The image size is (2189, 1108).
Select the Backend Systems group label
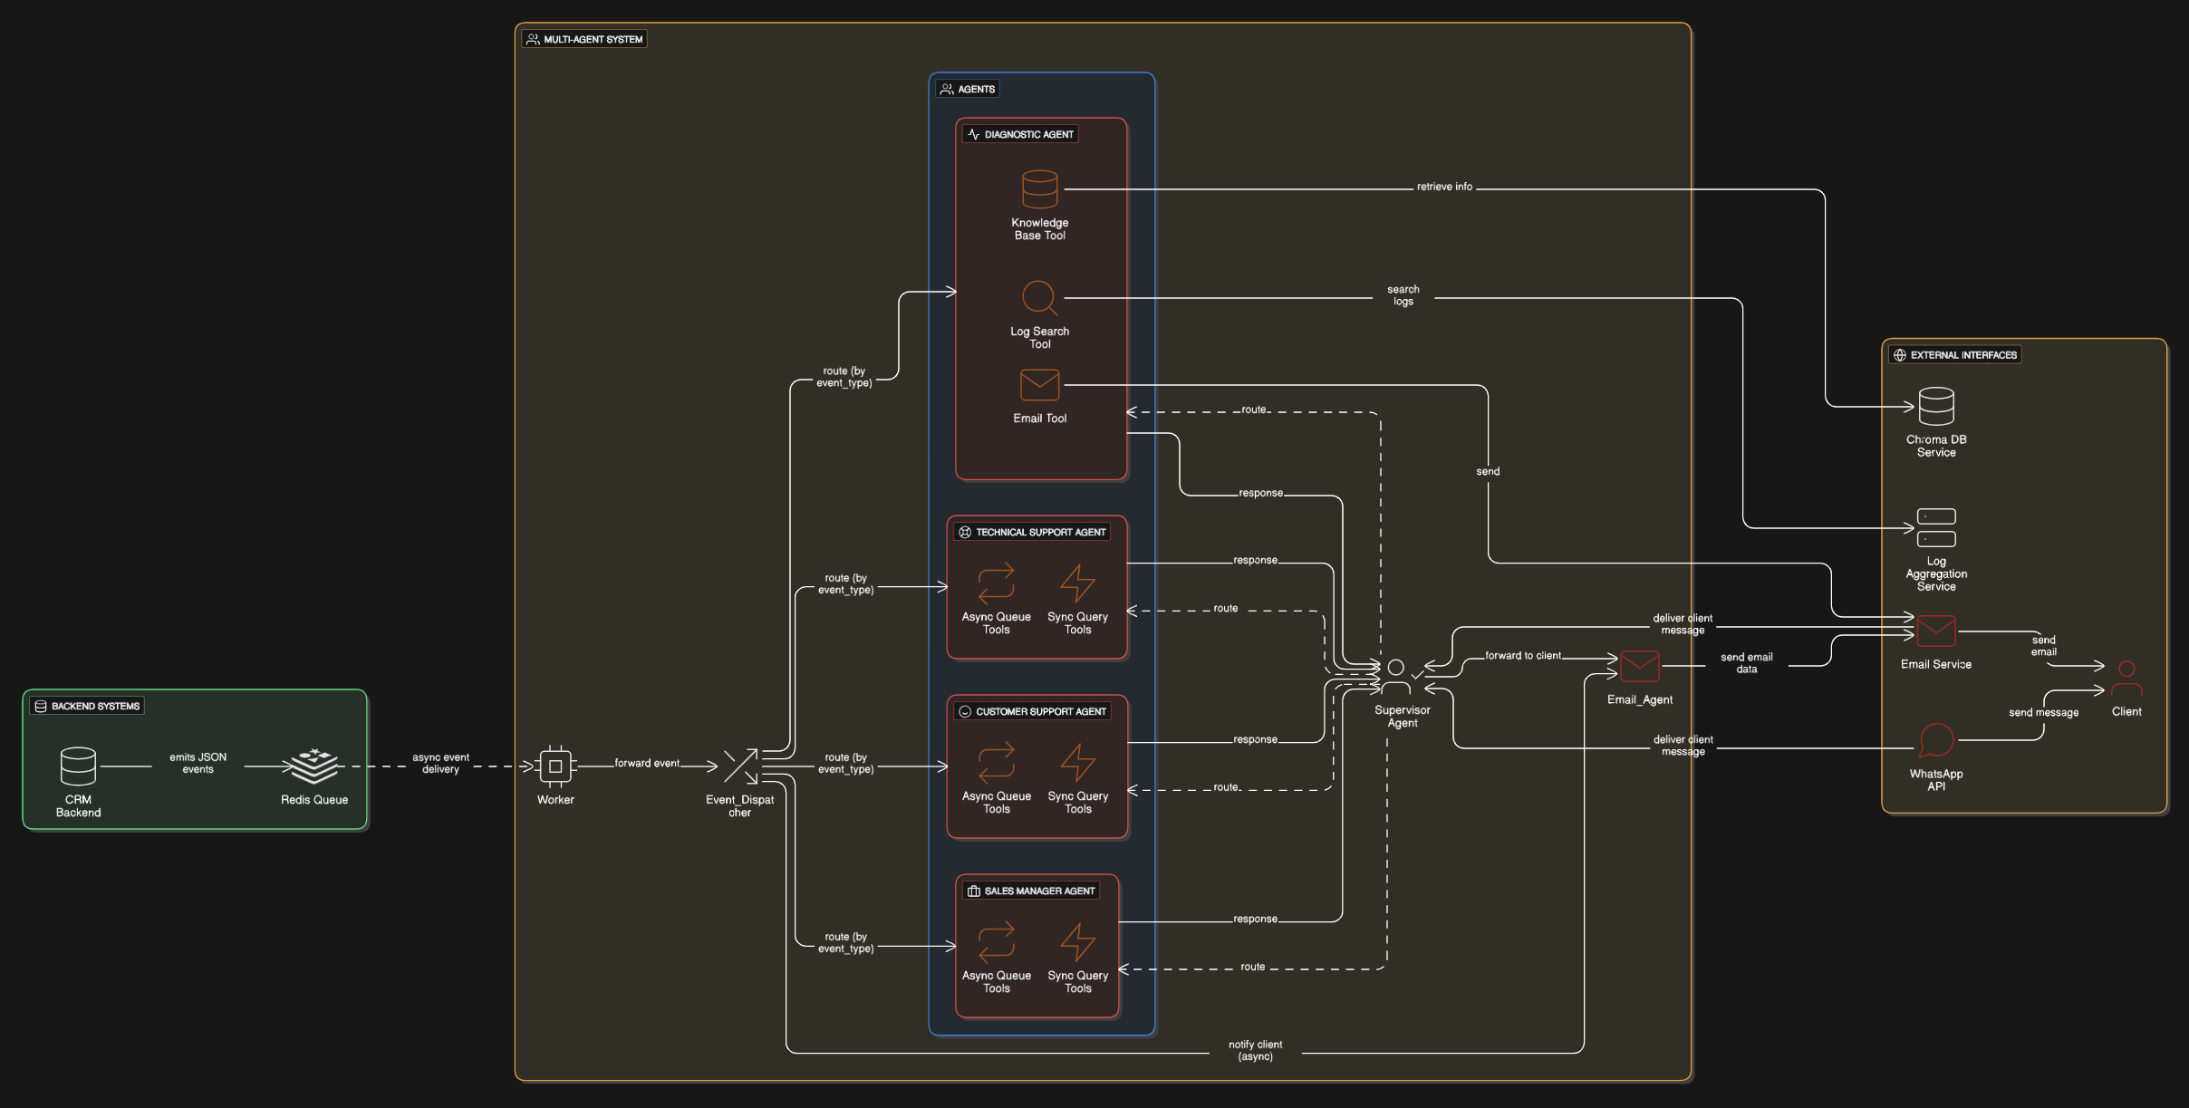tap(87, 706)
